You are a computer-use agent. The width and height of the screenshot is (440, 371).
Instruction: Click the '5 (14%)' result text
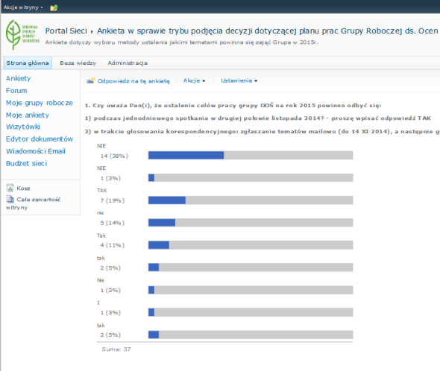point(113,223)
